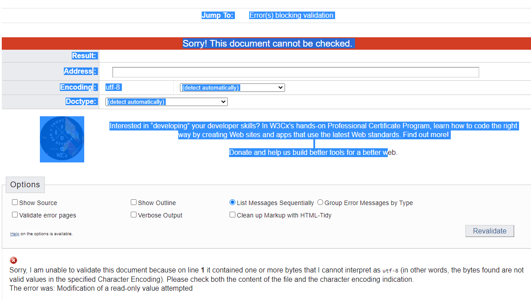Viewport: 531px width, 300px height.
Task: Open the Encoding detect automatically dropdown
Action: 232,88
